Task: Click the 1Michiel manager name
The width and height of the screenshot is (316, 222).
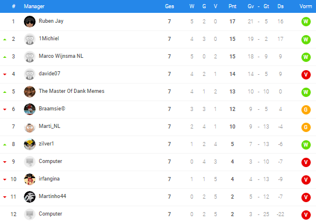Action: coord(49,39)
